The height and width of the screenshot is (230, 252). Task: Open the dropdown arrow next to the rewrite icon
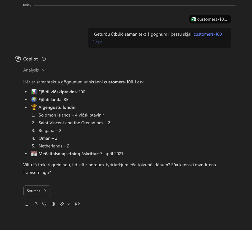pyautogui.click(x=68, y=204)
